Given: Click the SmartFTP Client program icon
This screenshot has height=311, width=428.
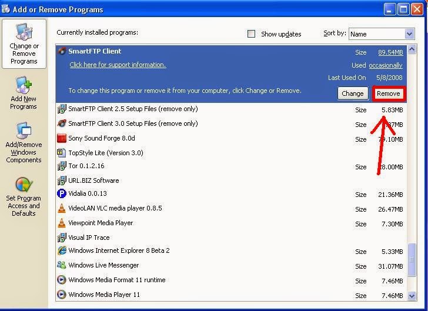Looking at the screenshot, I should (x=62, y=51).
